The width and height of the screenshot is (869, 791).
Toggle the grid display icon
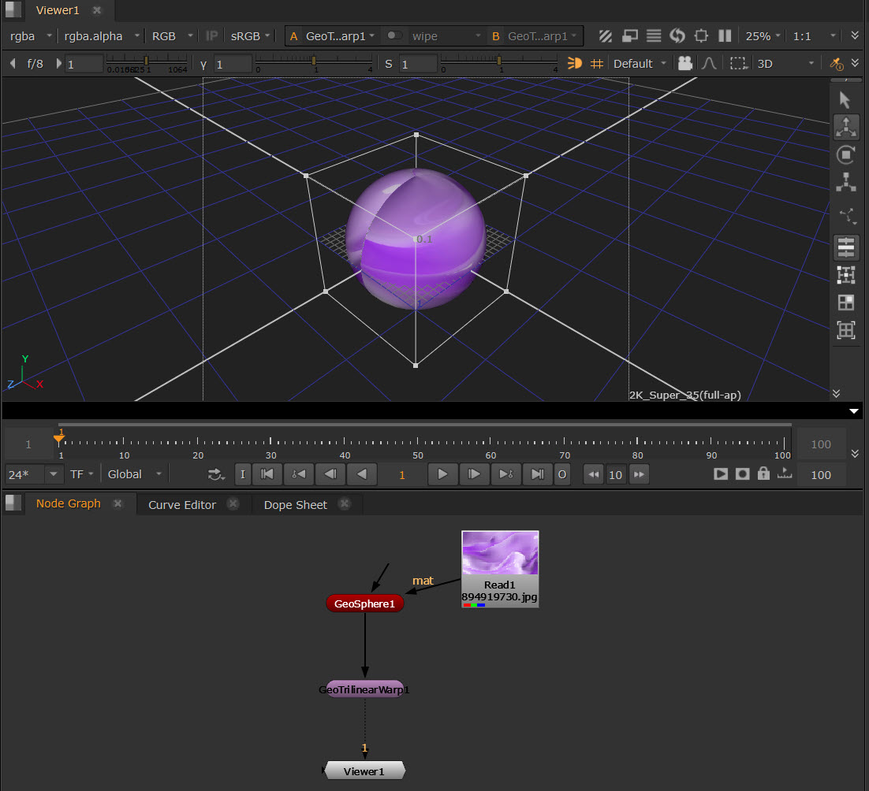[x=597, y=63]
